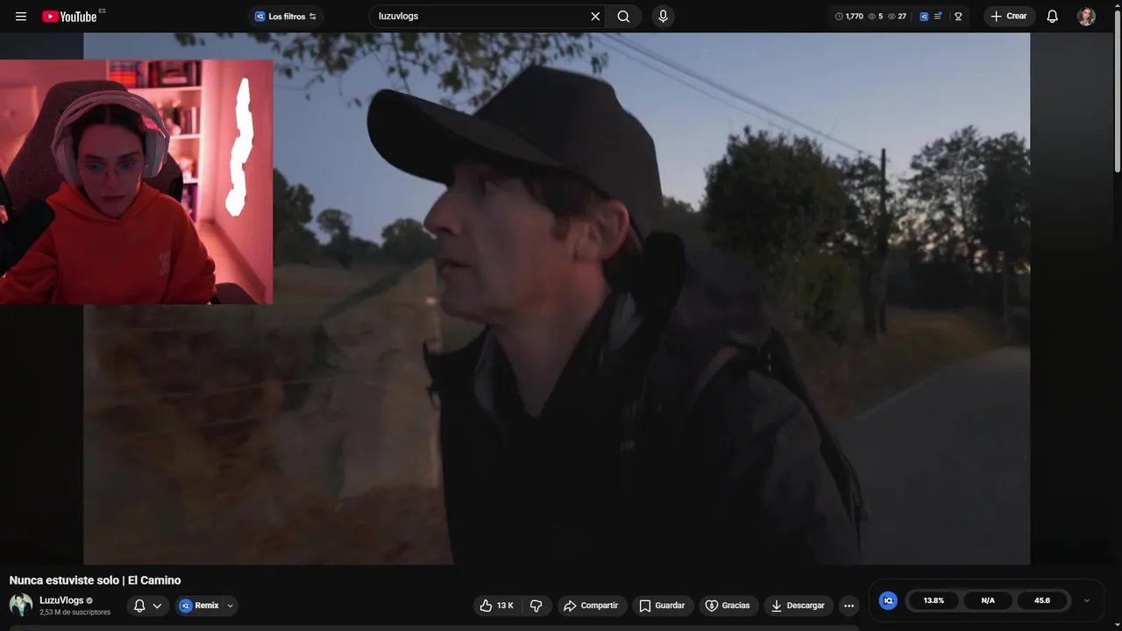Open the LuzuVlogs channel avatar
The image size is (1122, 631).
[x=21, y=605]
